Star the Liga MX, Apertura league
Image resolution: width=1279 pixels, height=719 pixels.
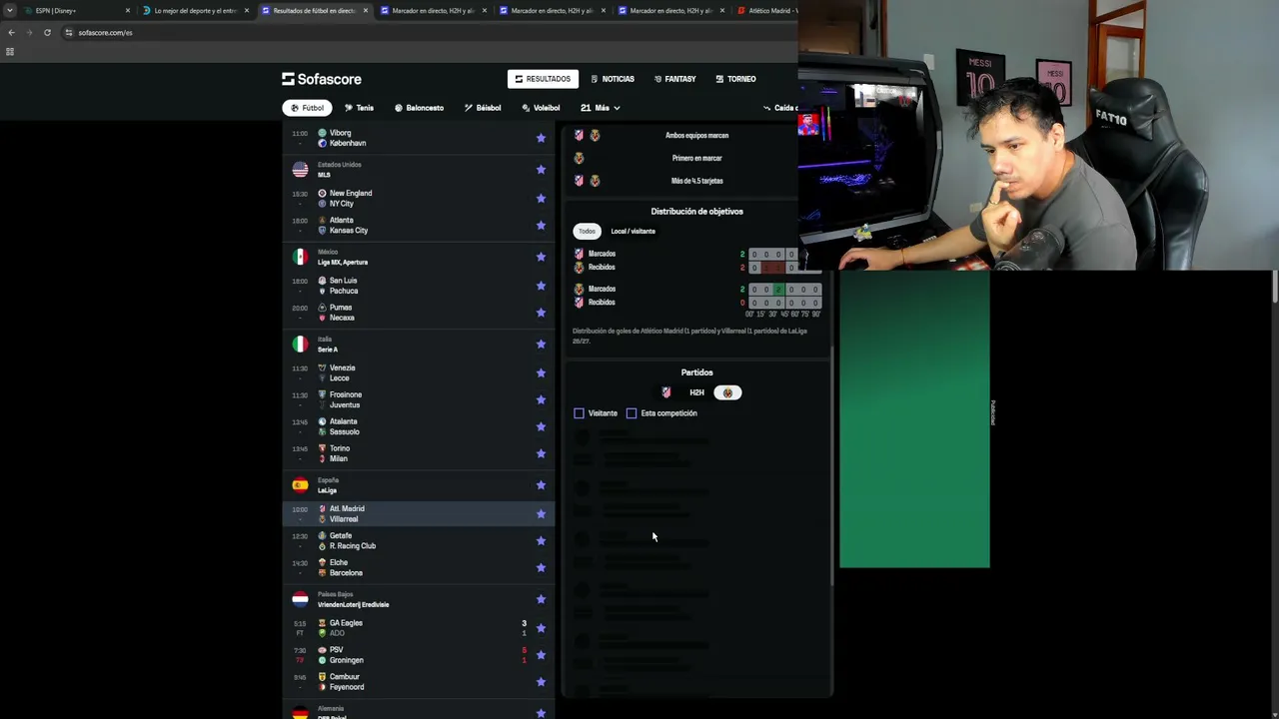click(x=541, y=257)
